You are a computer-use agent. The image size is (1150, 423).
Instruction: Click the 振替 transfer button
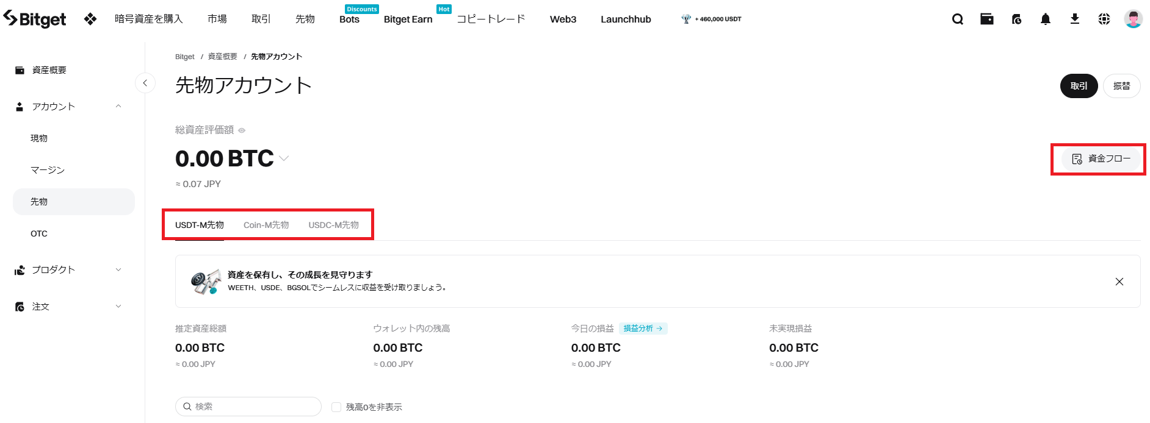(1122, 86)
